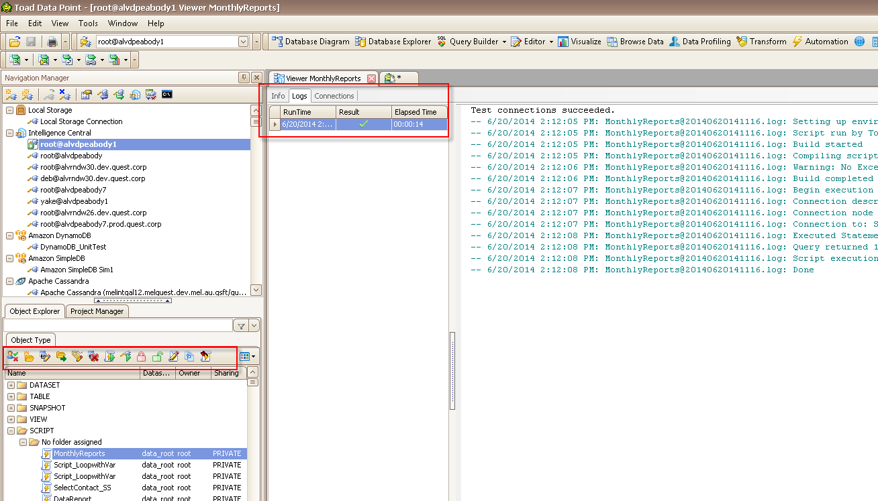Click the disconnect icon with blue X

[65, 95]
